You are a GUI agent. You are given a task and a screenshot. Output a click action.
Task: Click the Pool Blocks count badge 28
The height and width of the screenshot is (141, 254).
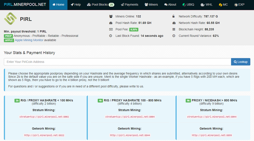111,5
